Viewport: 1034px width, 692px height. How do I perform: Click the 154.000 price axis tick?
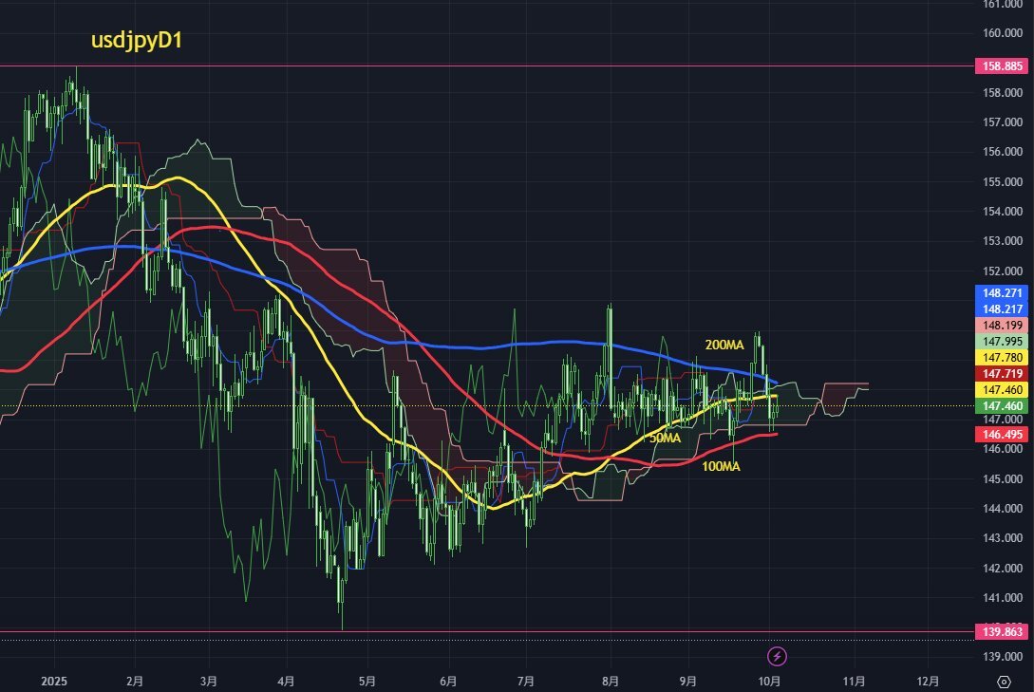pyautogui.click(x=1003, y=212)
